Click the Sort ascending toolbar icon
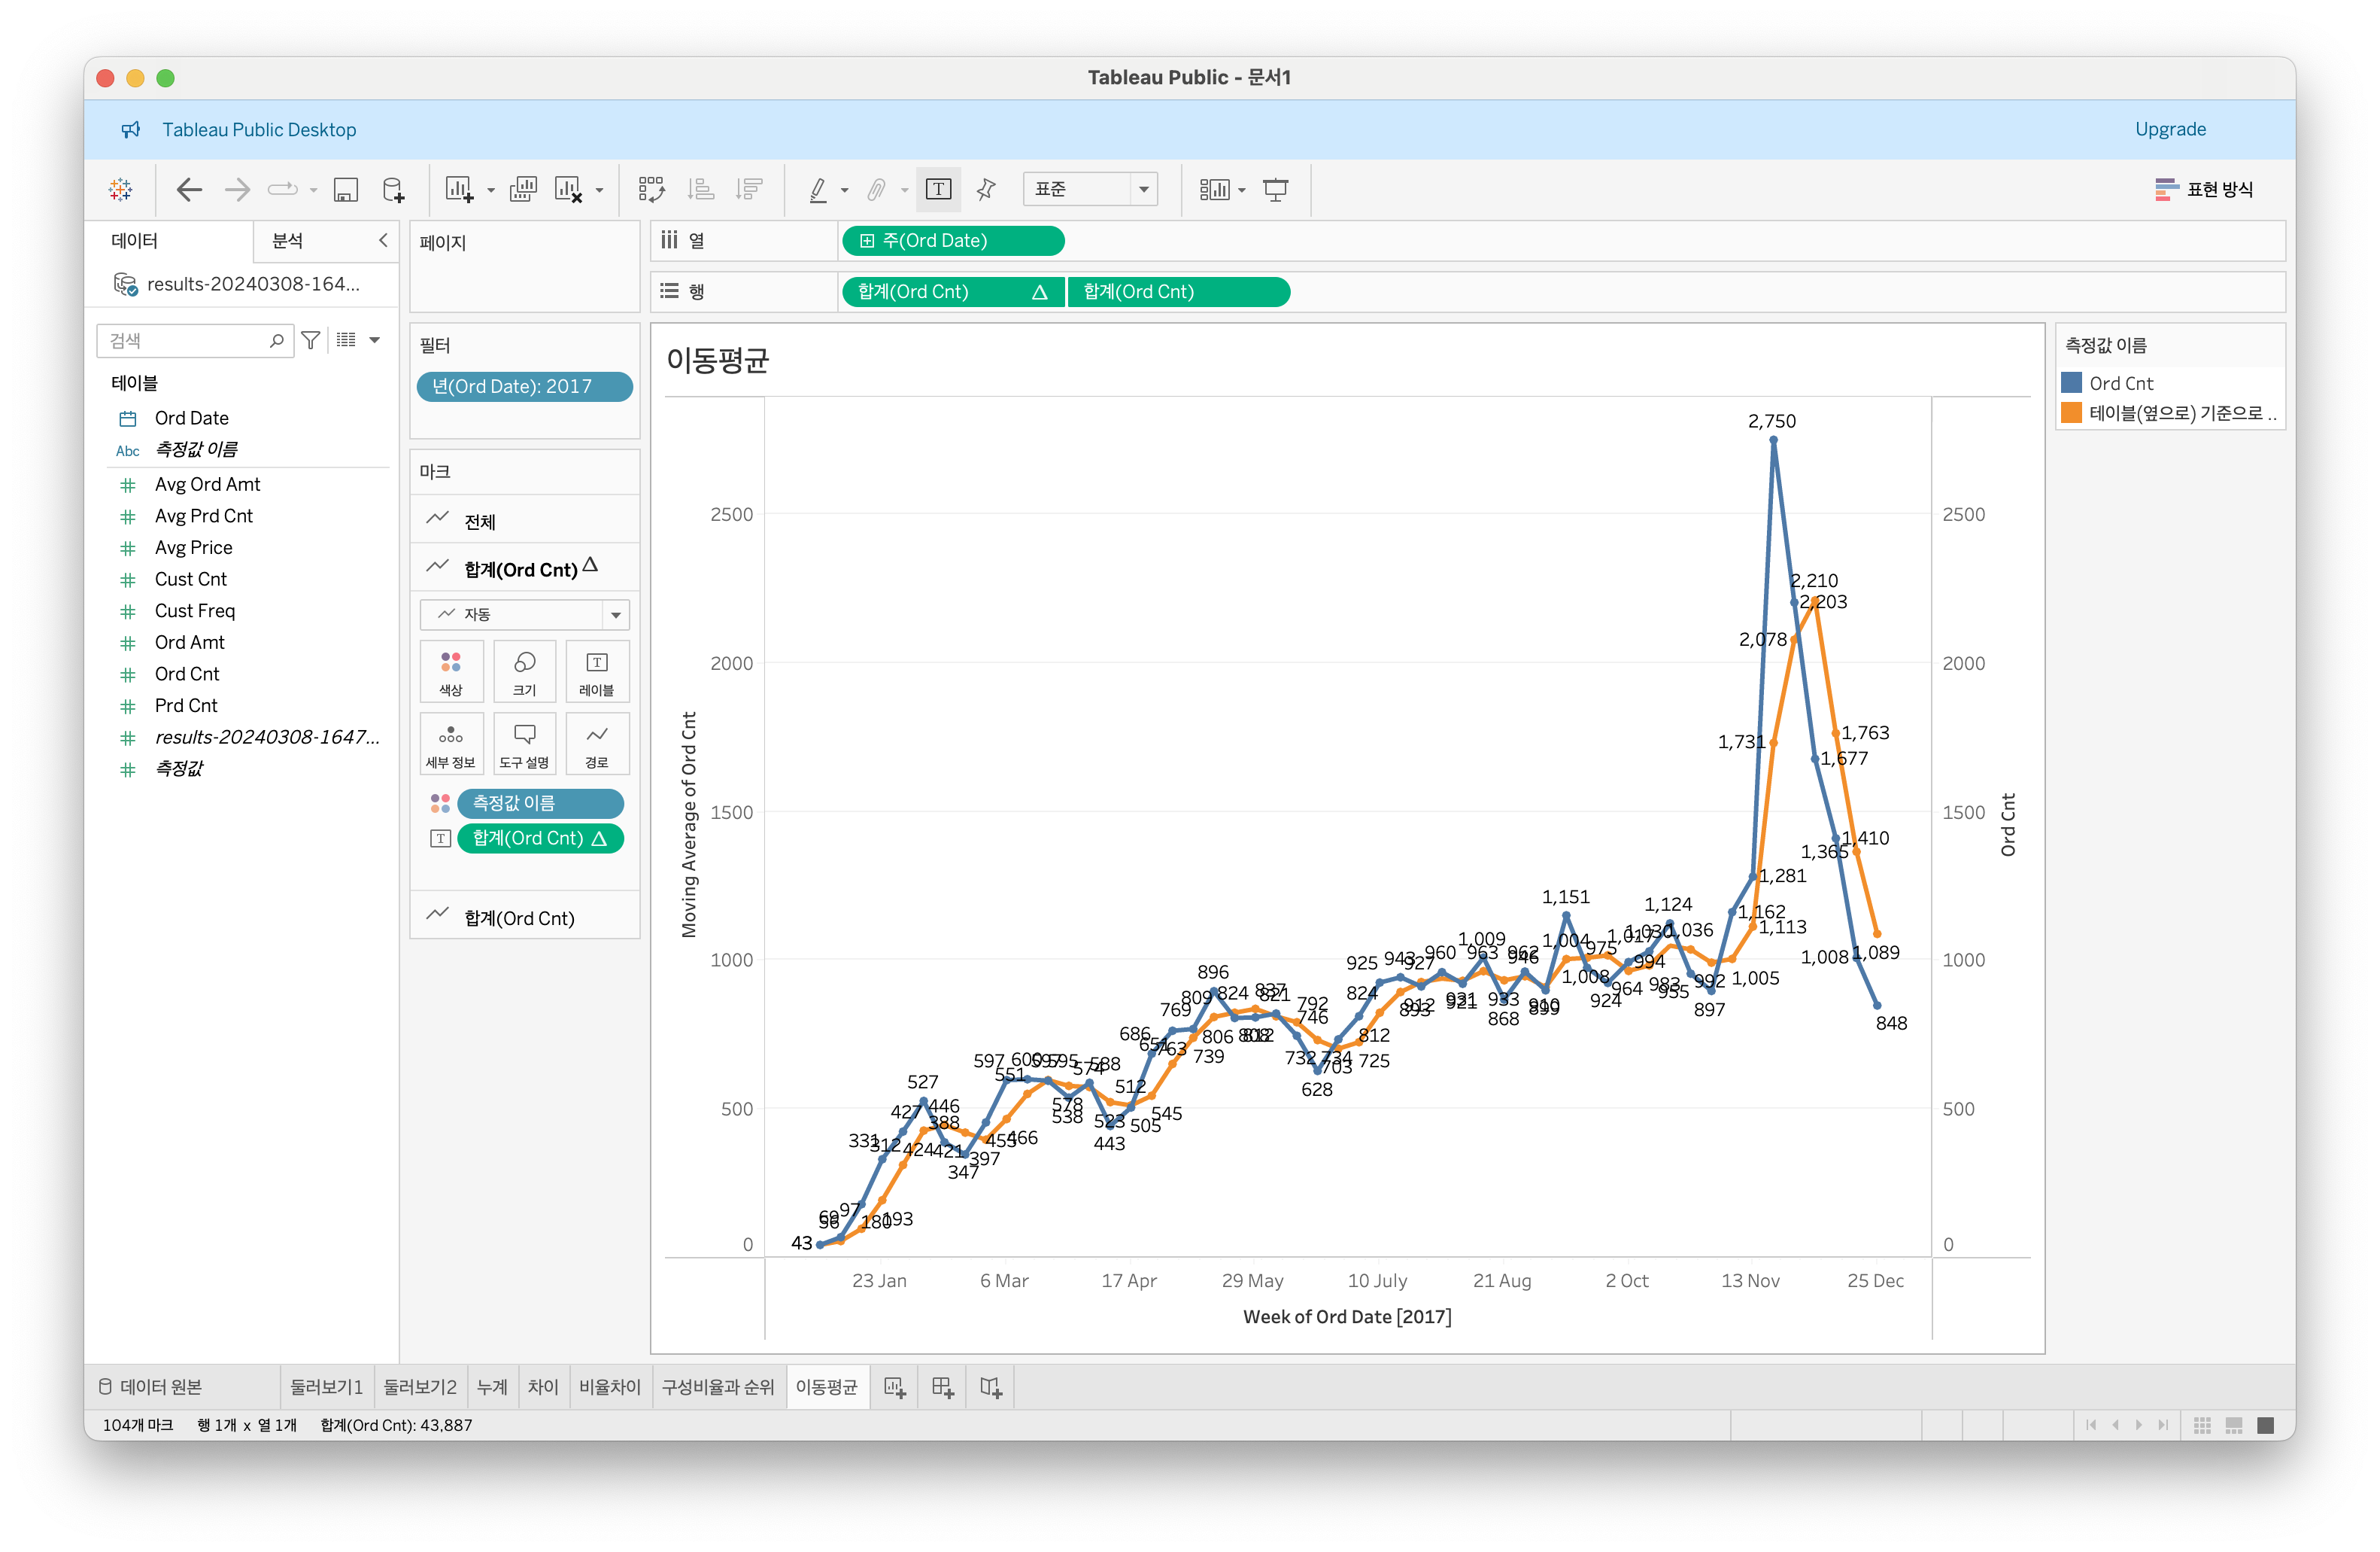The height and width of the screenshot is (1552, 2380). pyautogui.click(x=701, y=189)
